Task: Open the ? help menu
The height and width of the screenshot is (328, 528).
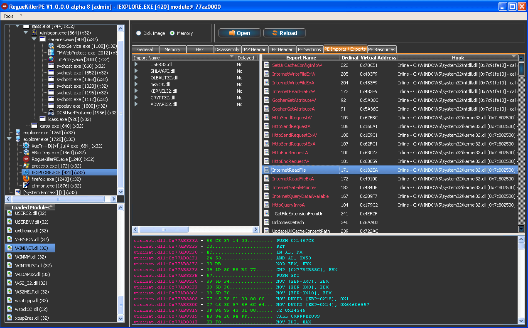Action: click(21, 16)
